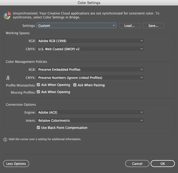Open the Preserve Numbers CMYK policy dropdown
The width and height of the screenshot is (178, 173).
[x=90, y=78]
